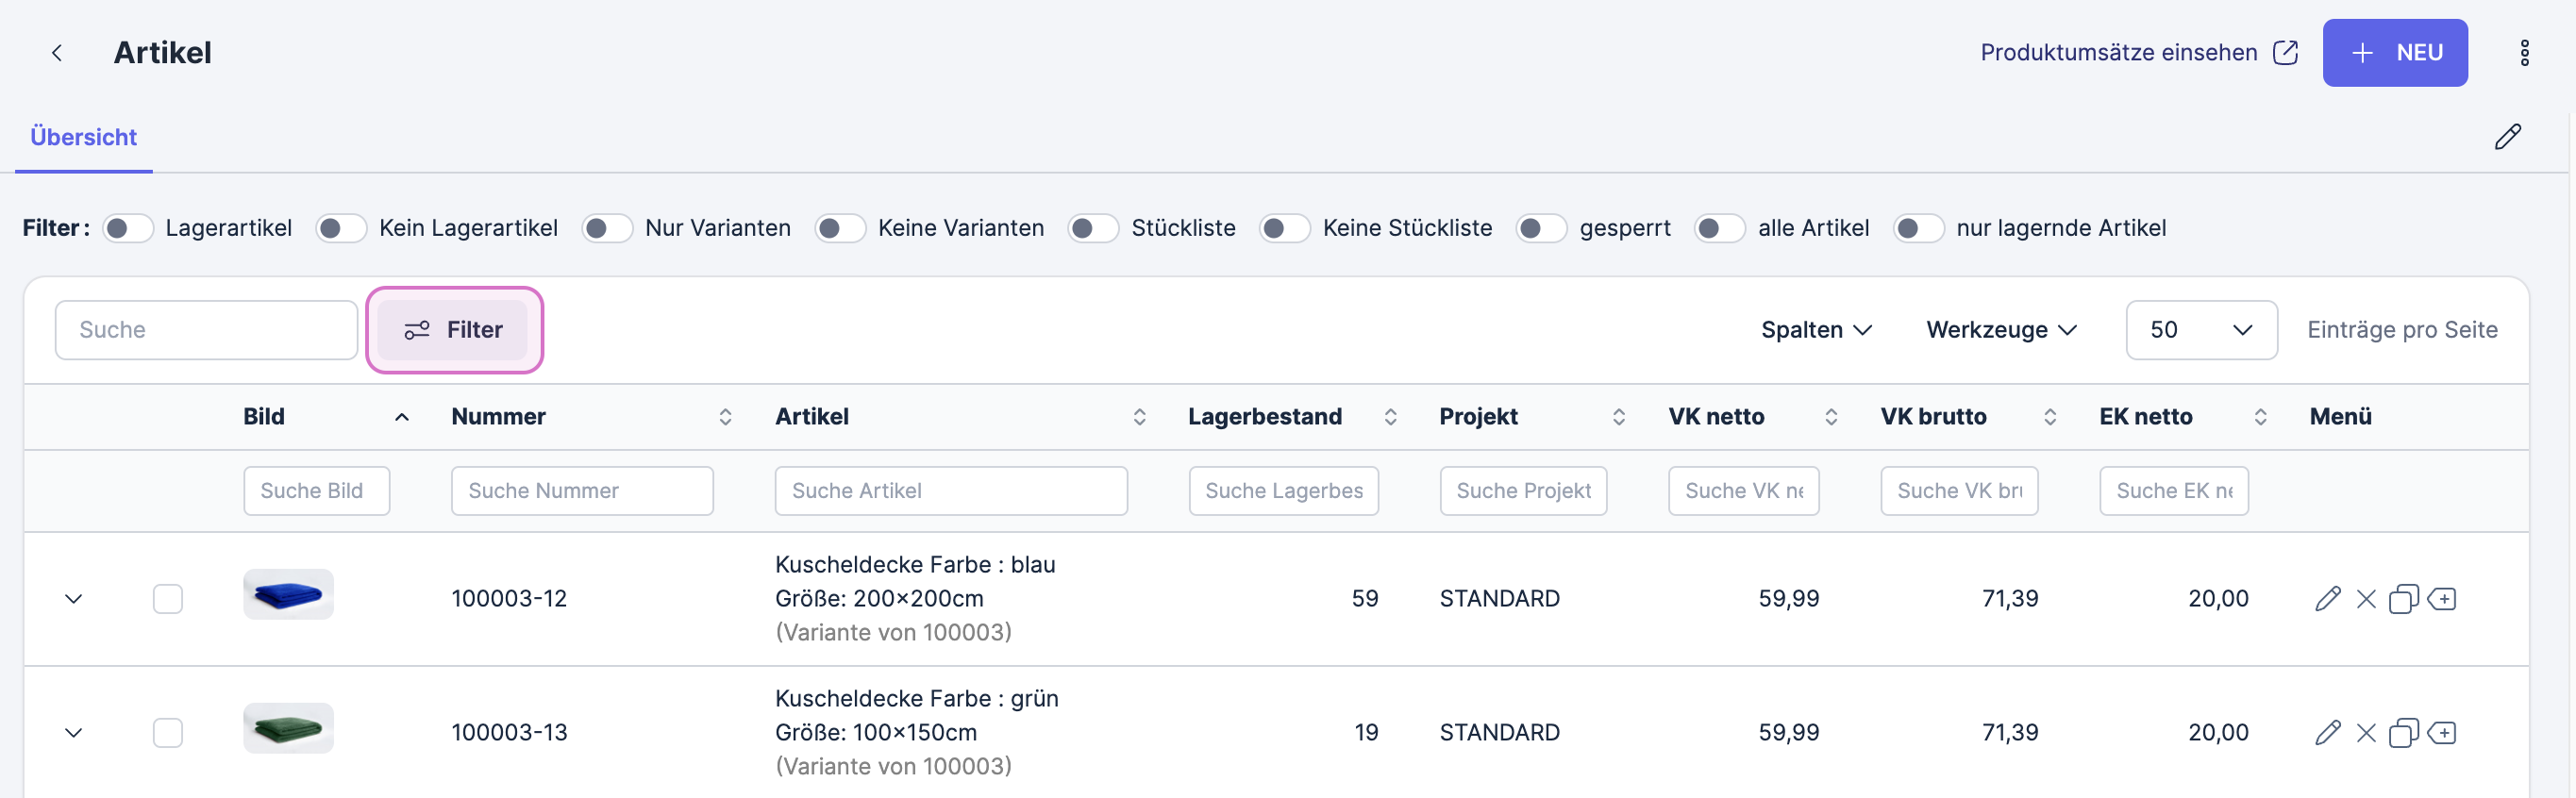This screenshot has height=798, width=2576.
Task: Select checkbox for article 100003-12
Action: 168,599
